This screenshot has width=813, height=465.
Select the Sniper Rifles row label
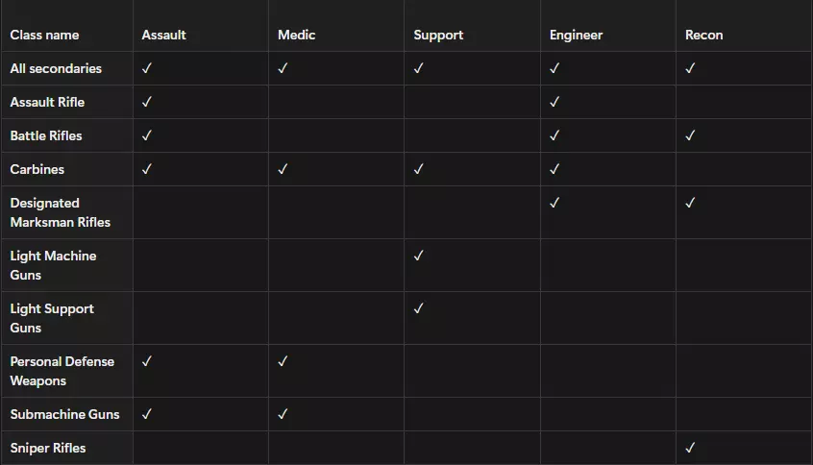point(48,448)
